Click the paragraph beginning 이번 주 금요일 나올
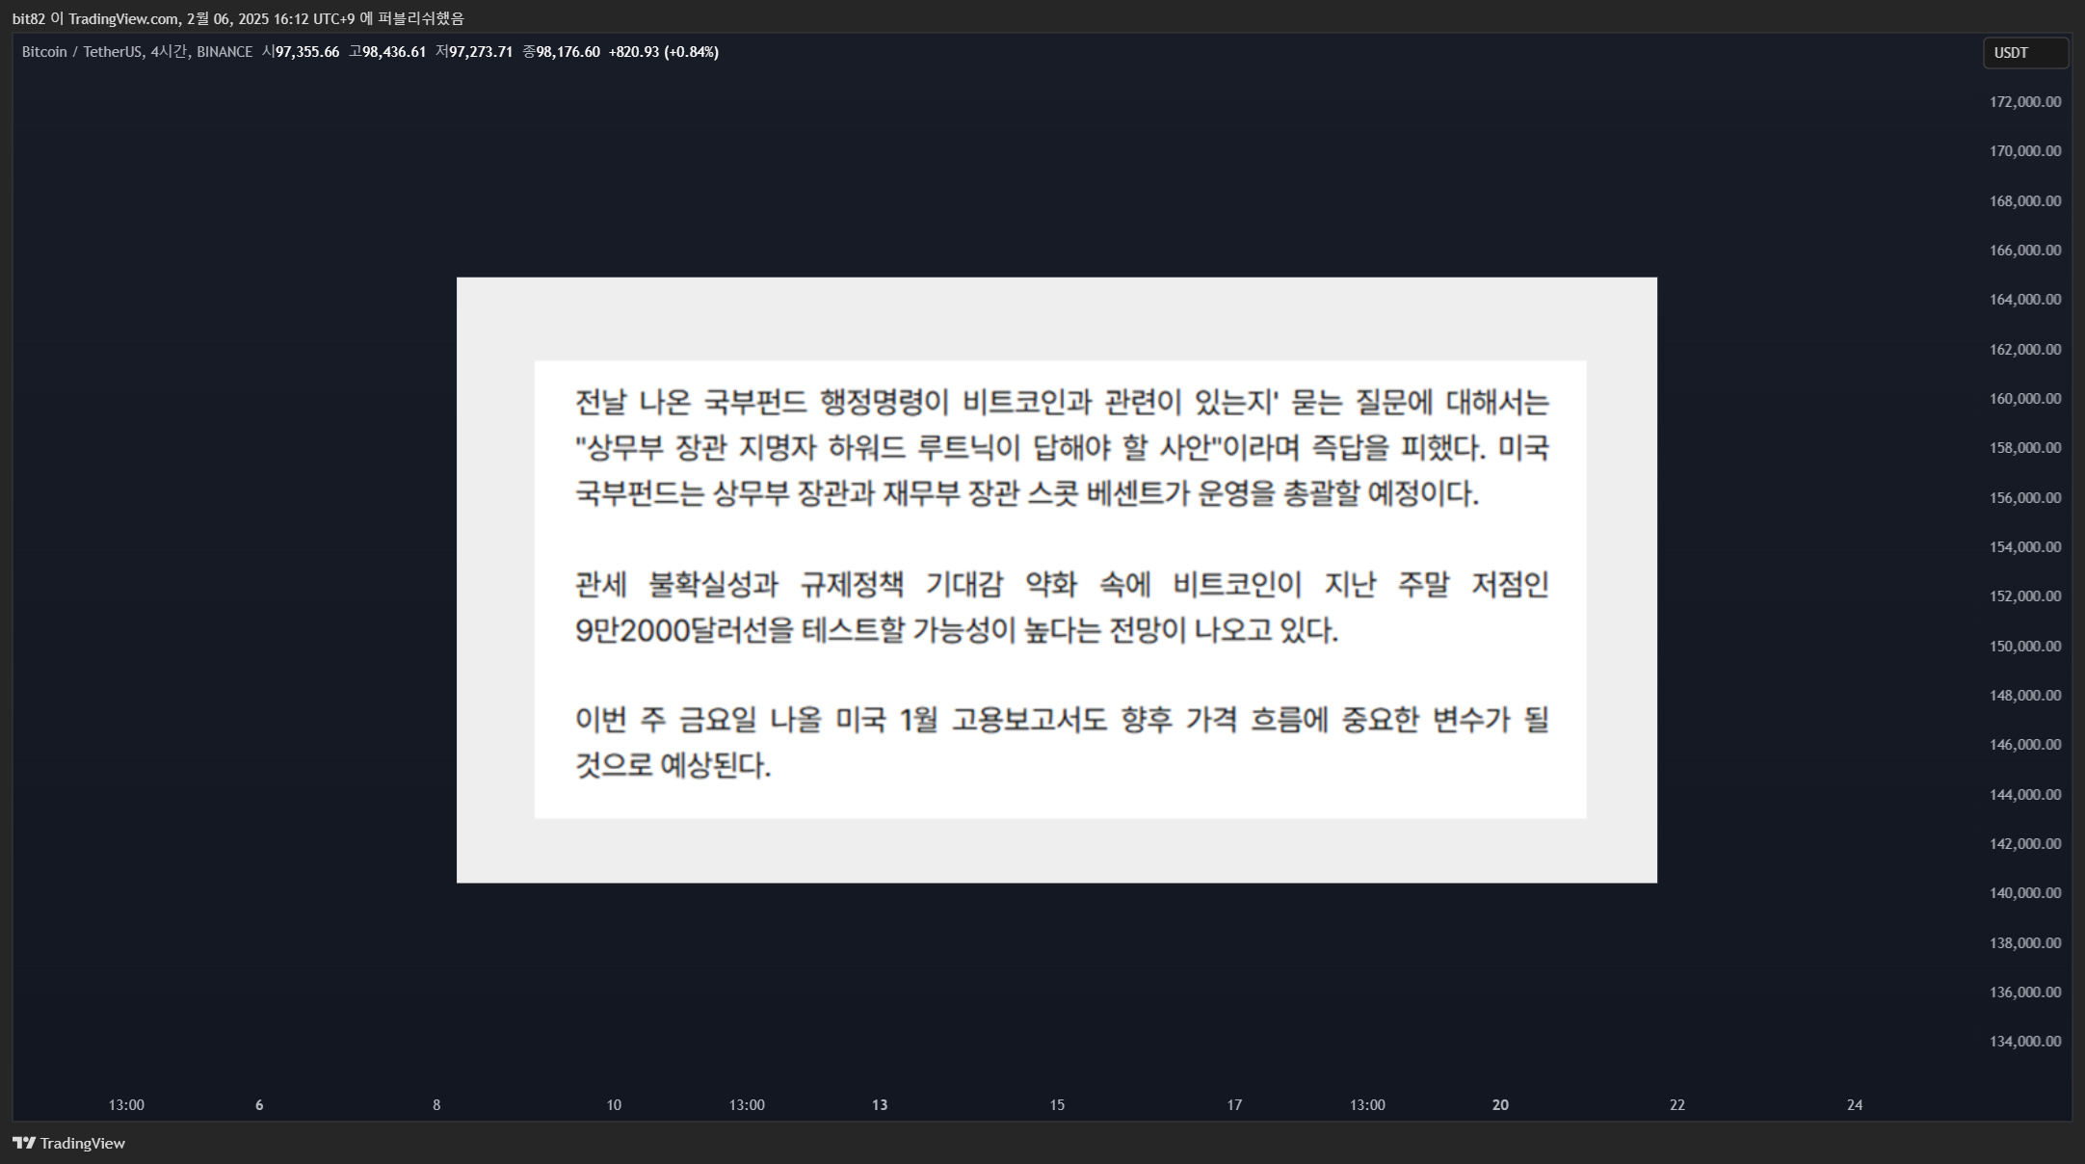 pos(1061,742)
